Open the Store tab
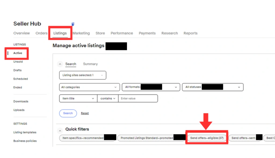 point(100,33)
